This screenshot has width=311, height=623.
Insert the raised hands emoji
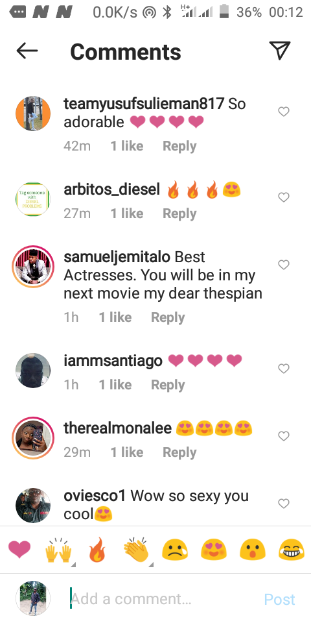tap(59, 550)
